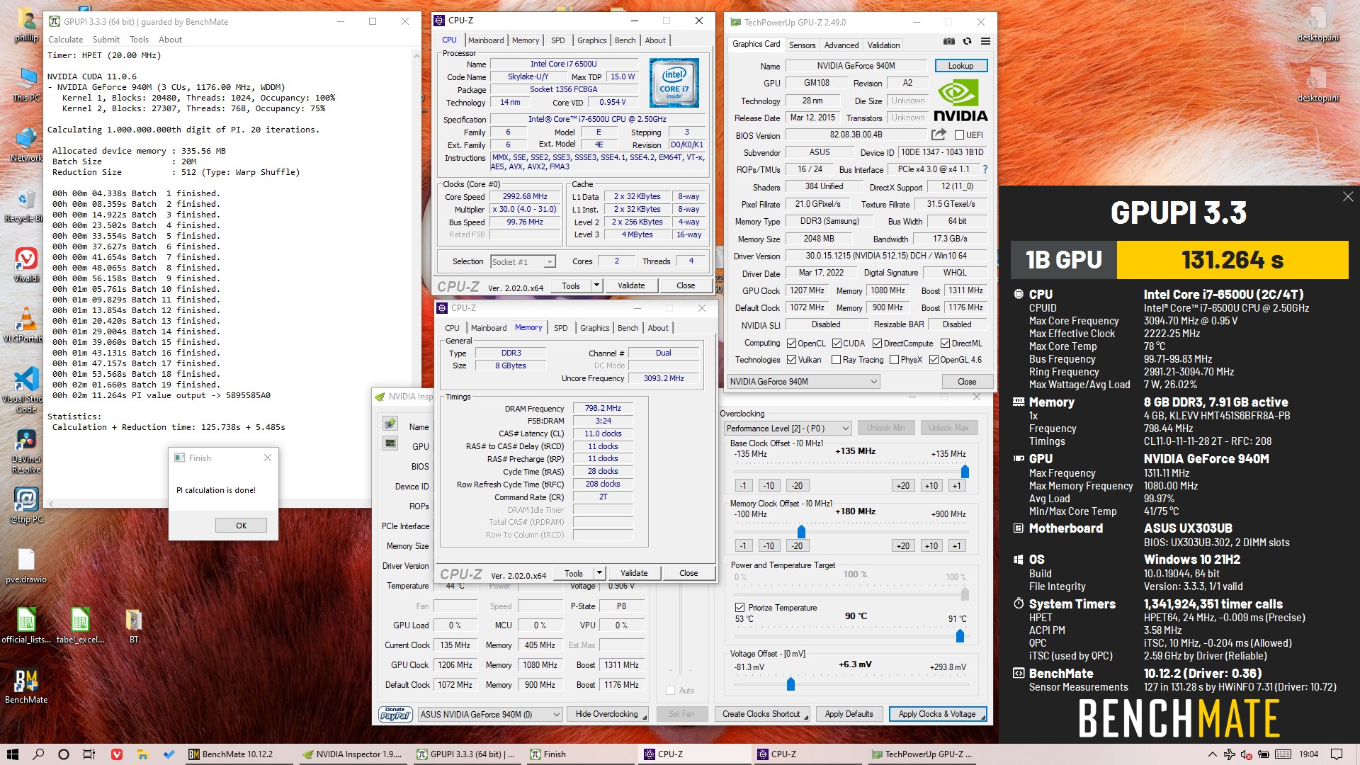The image size is (1360, 765).
Task: Click GPU-Z Name field GeForce 940M
Action: pos(856,66)
